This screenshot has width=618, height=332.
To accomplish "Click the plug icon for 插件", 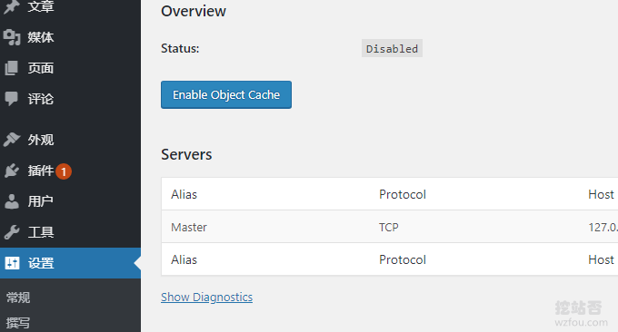I will pyautogui.click(x=12, y=171).
